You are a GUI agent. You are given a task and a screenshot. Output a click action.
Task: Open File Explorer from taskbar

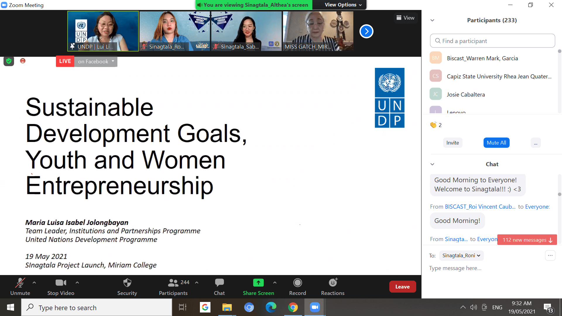point(227,308)
